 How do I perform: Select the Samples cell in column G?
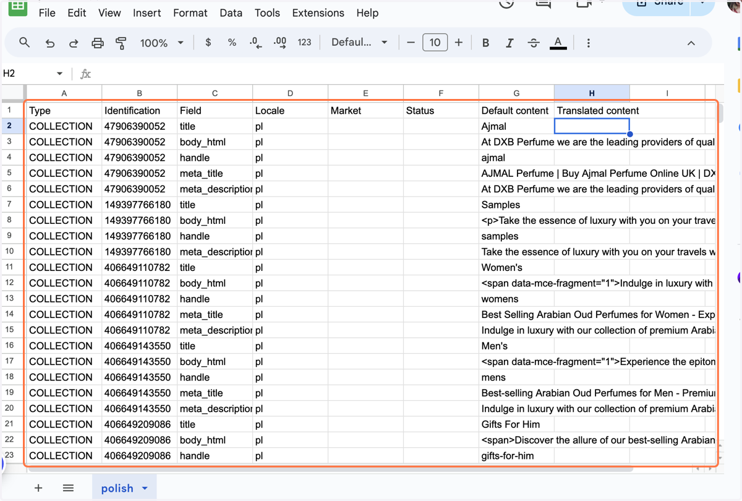[516, 205]
